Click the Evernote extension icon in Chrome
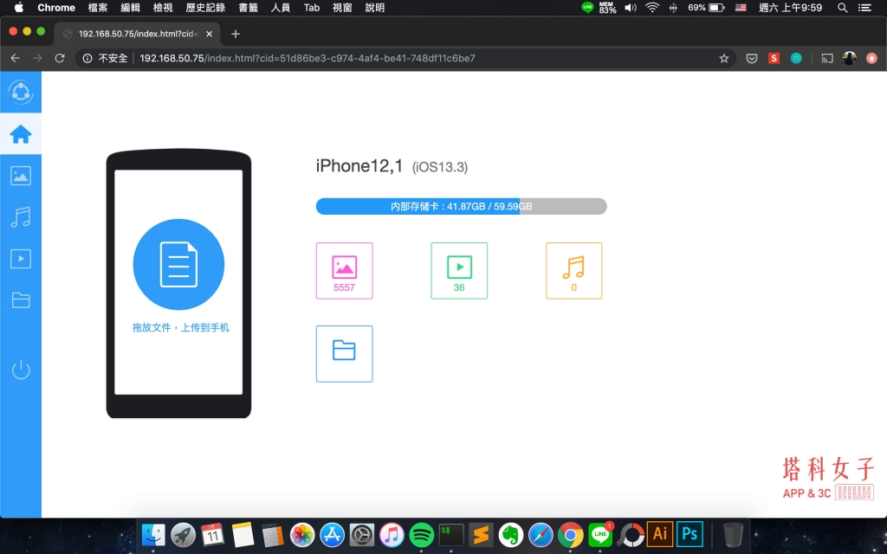Screen dimensions: 887x554 (797, 58)
